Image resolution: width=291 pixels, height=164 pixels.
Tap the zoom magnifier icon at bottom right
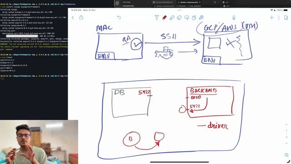[x=286, y=155]
